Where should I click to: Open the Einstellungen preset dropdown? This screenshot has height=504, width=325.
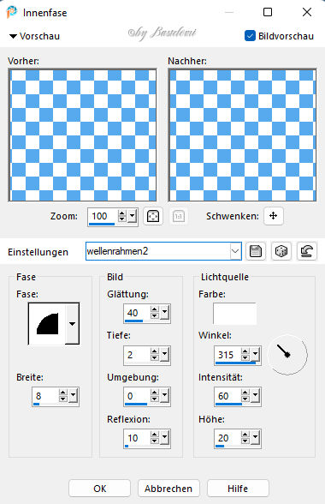pos(235,251)
